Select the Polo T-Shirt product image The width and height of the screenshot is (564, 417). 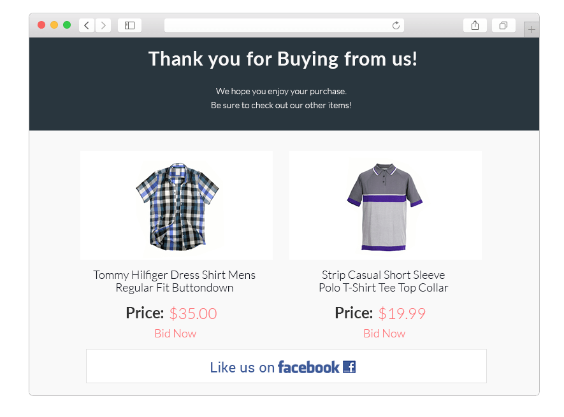(385, 205)
